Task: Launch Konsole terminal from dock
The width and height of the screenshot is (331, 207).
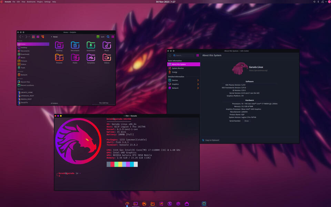Action: [136, 204]
